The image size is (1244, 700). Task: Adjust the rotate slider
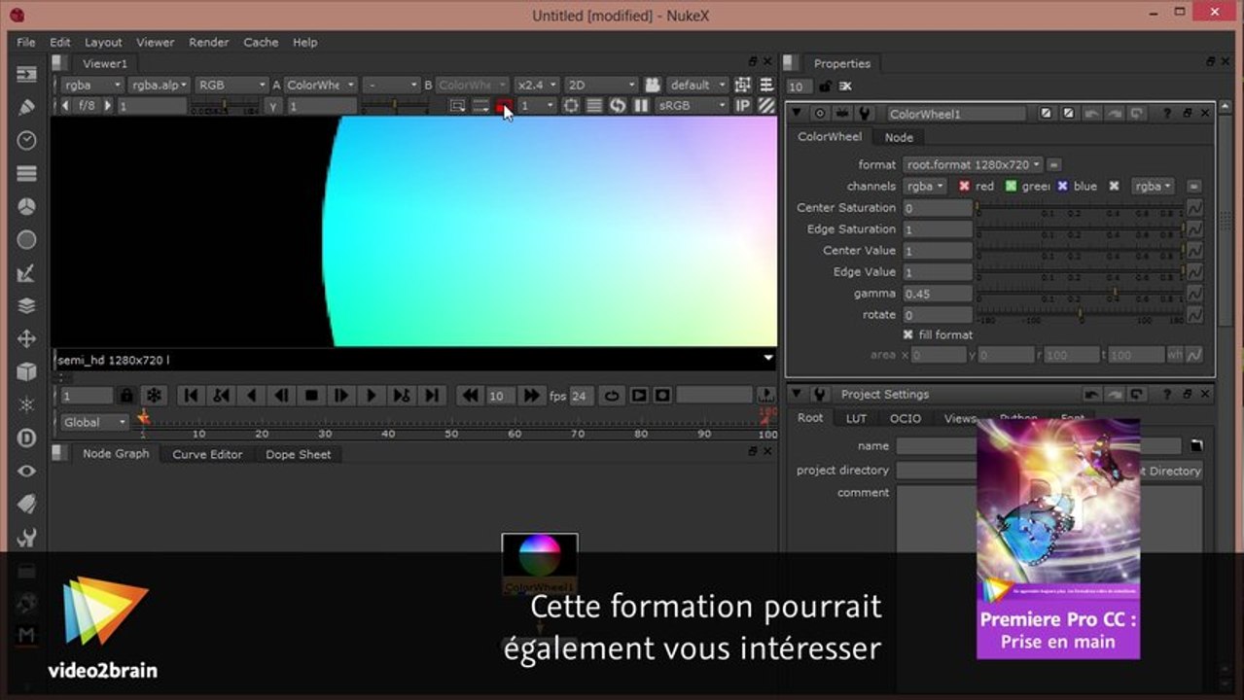click(1080, 314)
